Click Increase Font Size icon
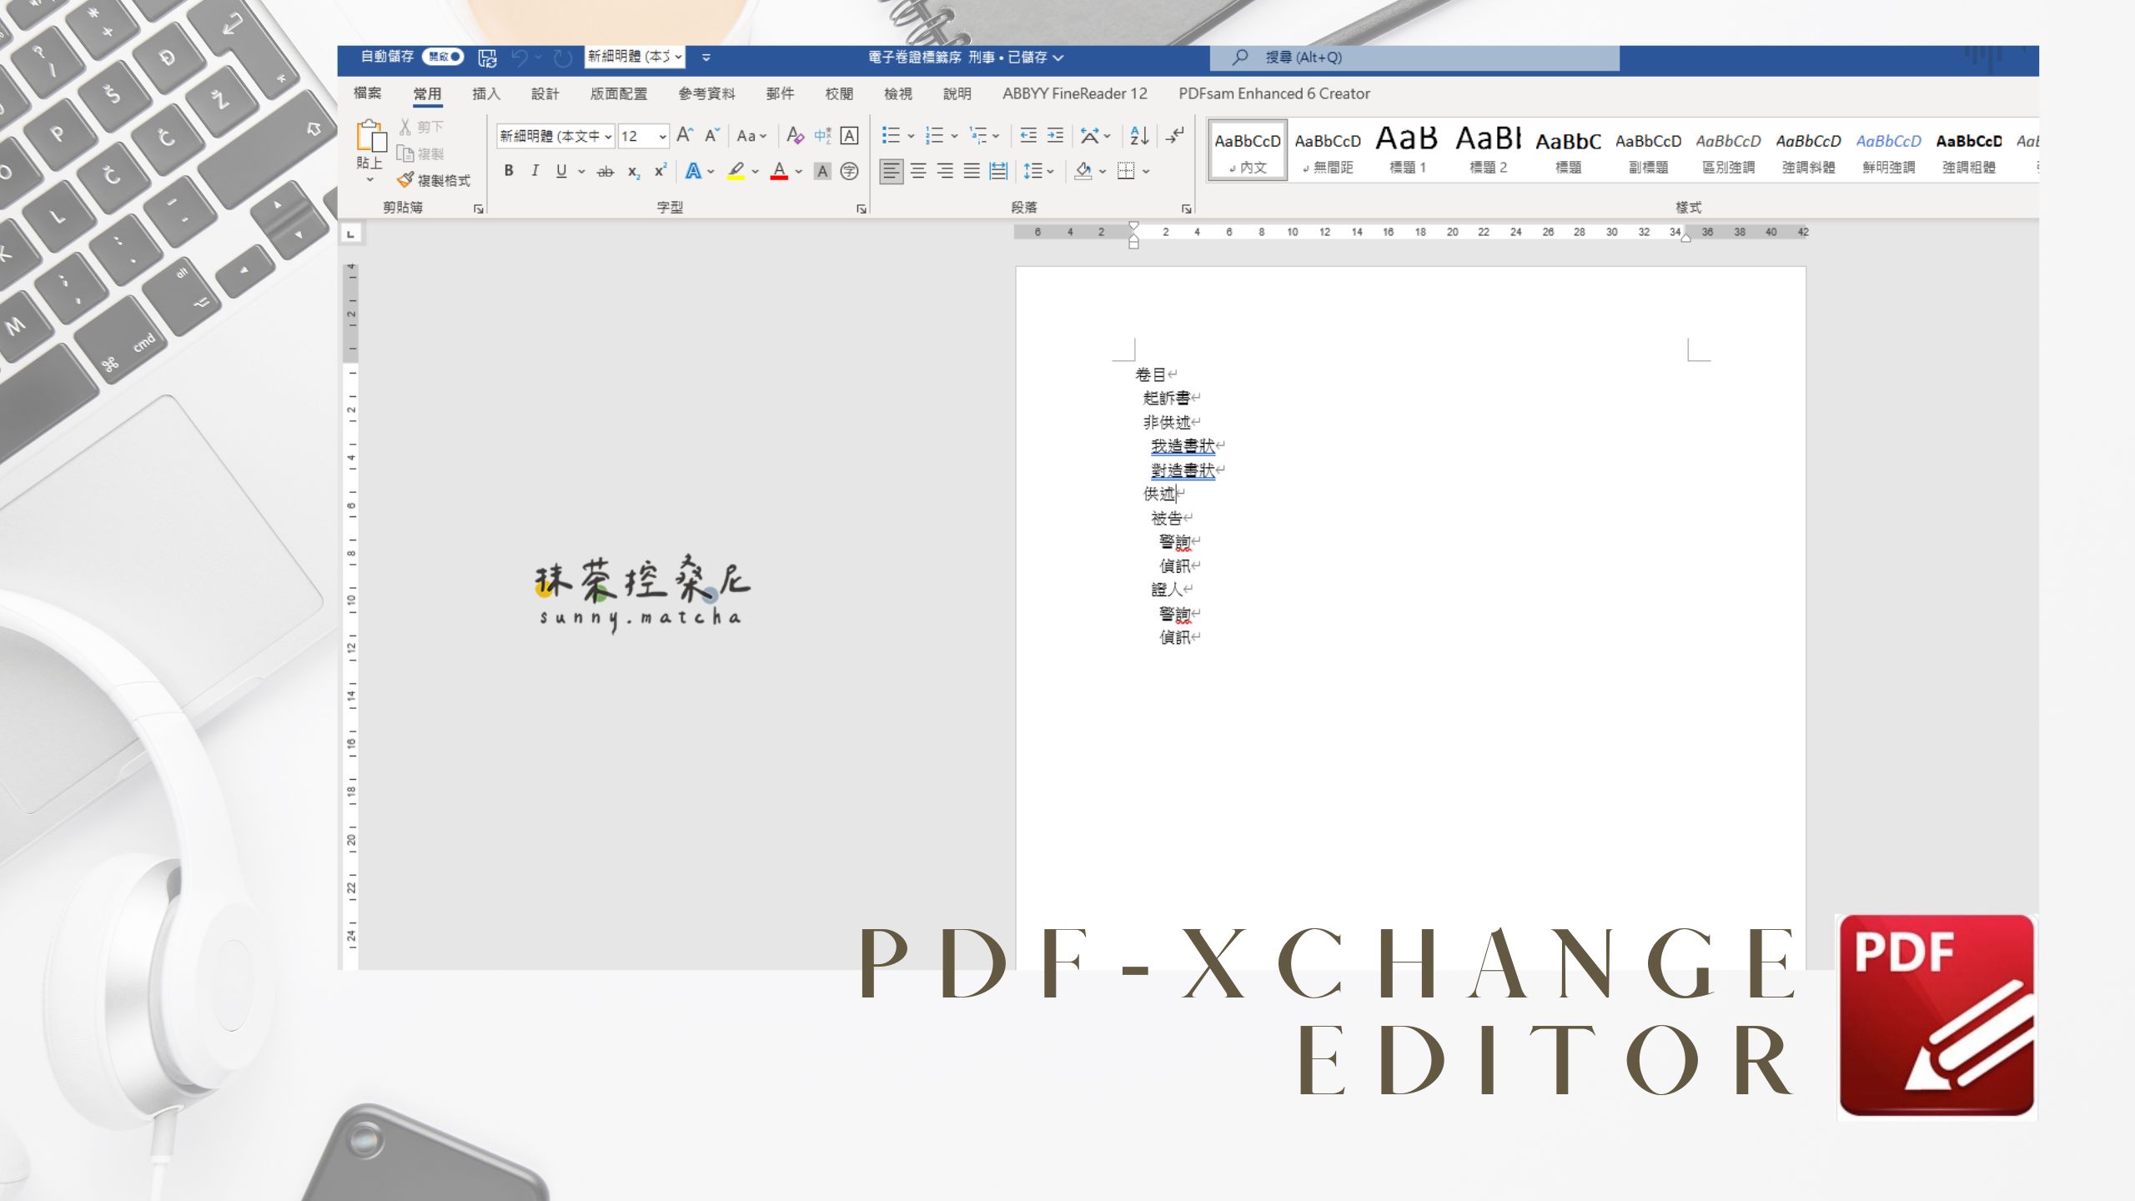Viewport: 2135px width, 1201px height. tap(685, 135)
